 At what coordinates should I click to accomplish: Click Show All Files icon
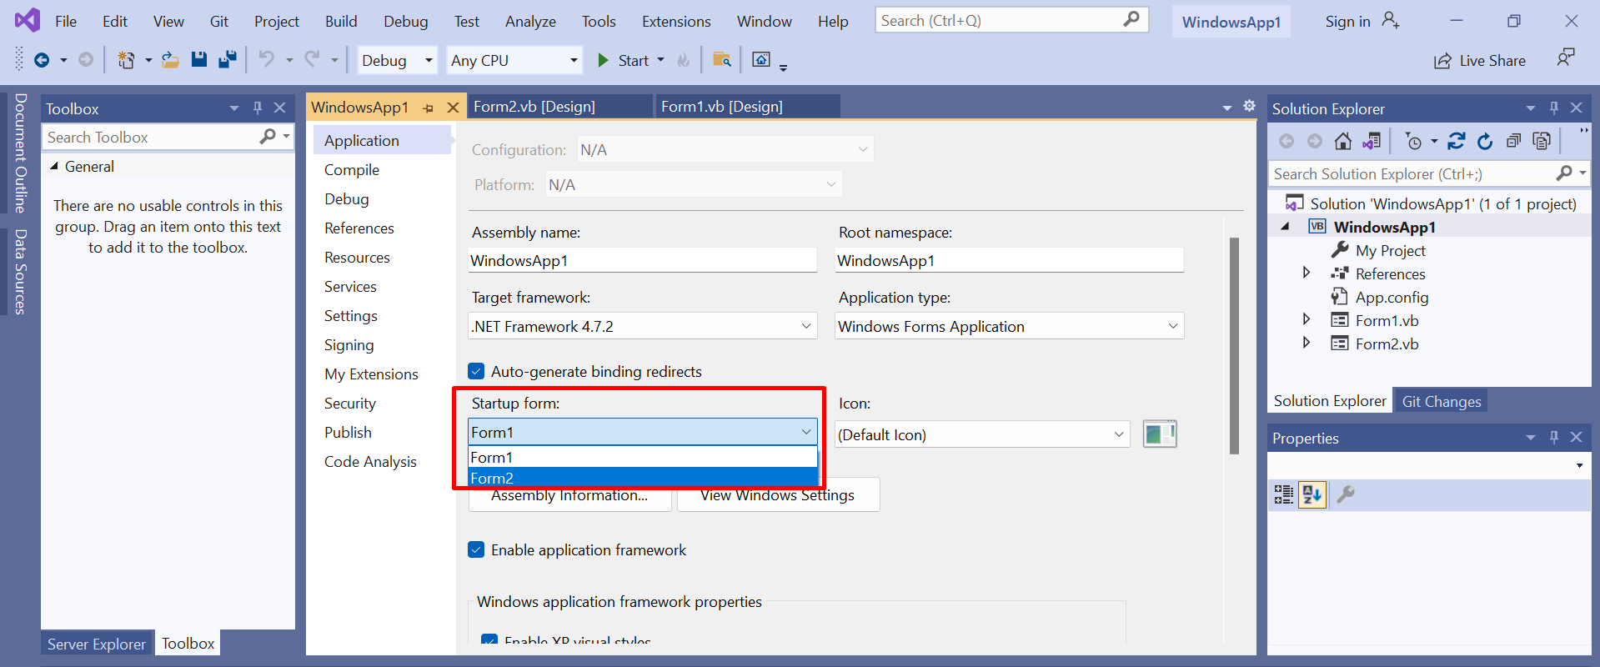tap(1542, 141)
